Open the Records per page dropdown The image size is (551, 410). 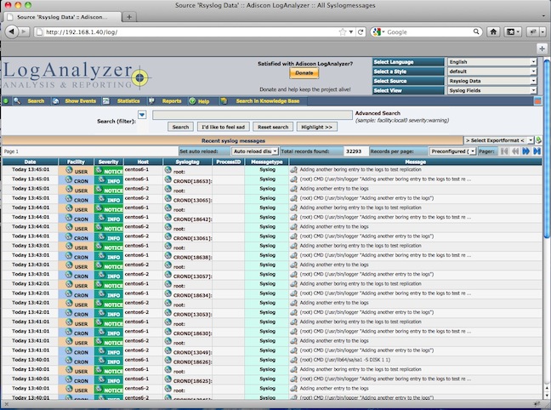(x=452, y=151)
